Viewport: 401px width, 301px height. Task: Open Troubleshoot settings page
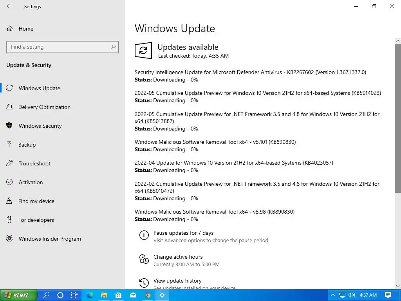pos(34,163)
